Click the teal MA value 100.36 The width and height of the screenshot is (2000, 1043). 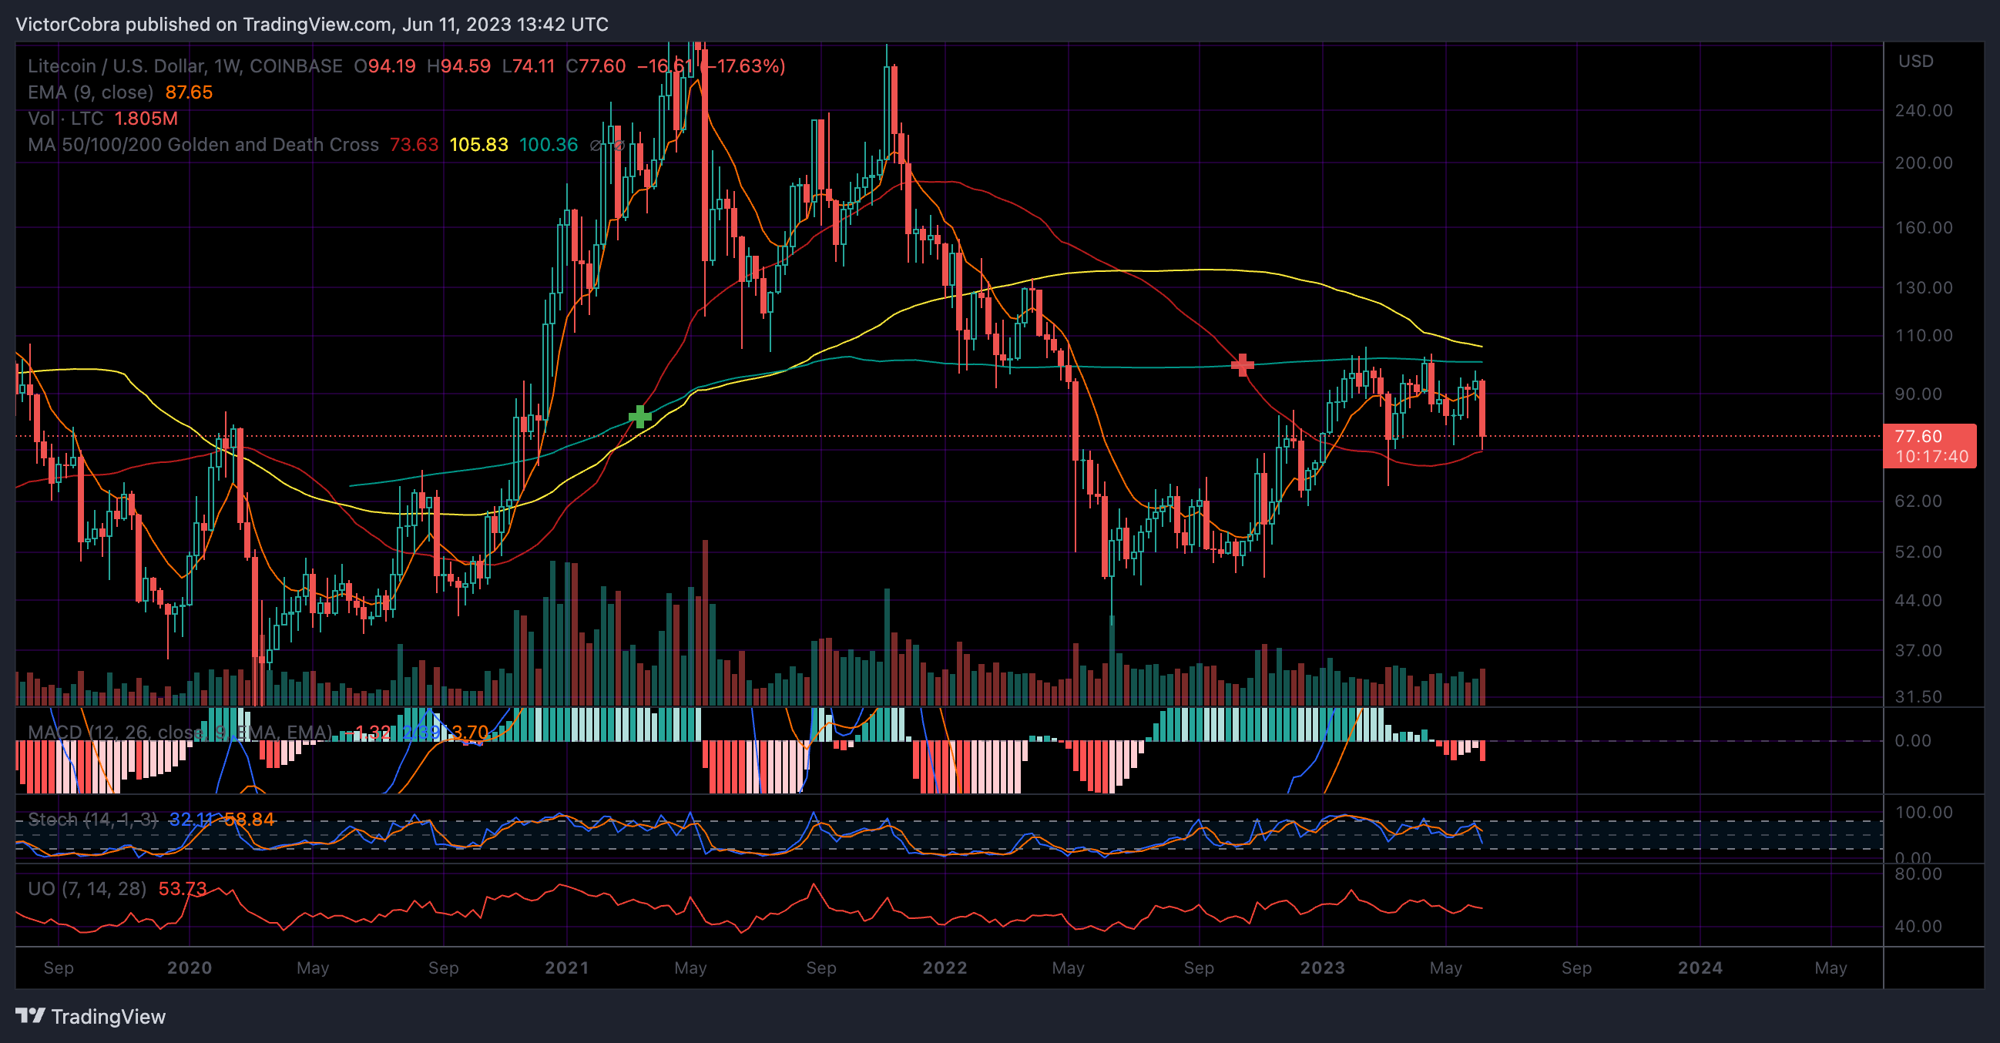(548, 145)
